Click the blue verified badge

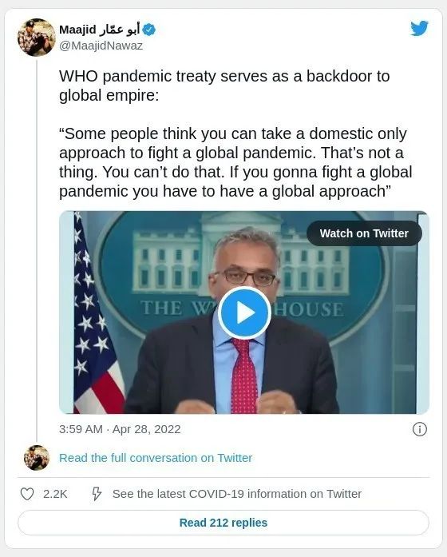point(149,30)
